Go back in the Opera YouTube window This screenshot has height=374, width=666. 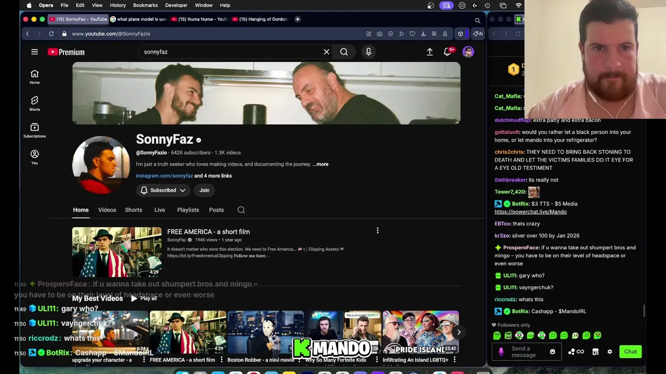point(28,34)
